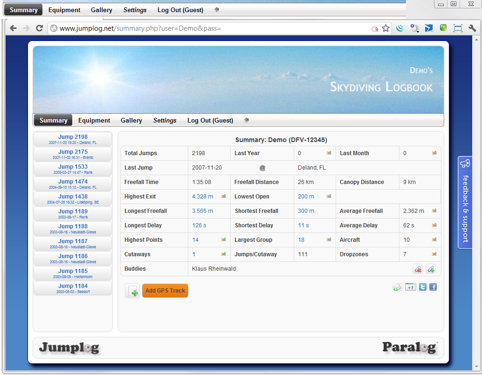Image resolution: width=482 pixels, height=375 pixels.
Task: Bookmark the page using the star icon
Action: pos(386,28)
